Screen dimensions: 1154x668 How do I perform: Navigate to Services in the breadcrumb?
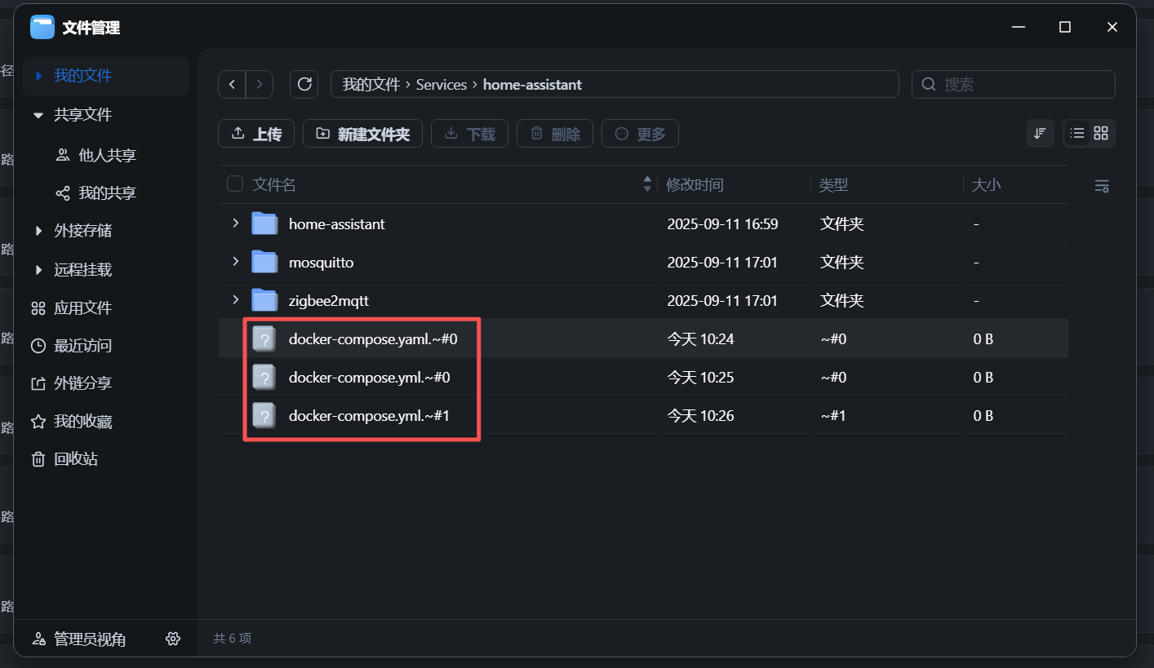(x=441, y=85)
